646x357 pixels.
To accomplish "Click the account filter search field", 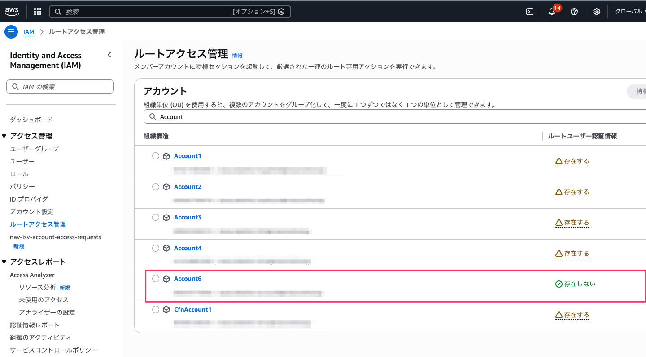I will pyautogui.click(x=395, y=117).
